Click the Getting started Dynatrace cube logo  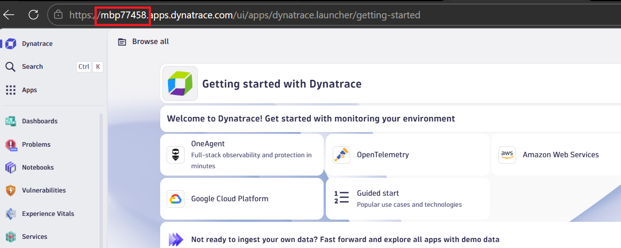click(180, 83)
